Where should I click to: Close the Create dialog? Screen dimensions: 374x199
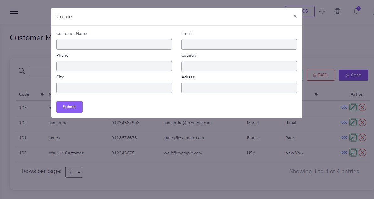point(295,16)
